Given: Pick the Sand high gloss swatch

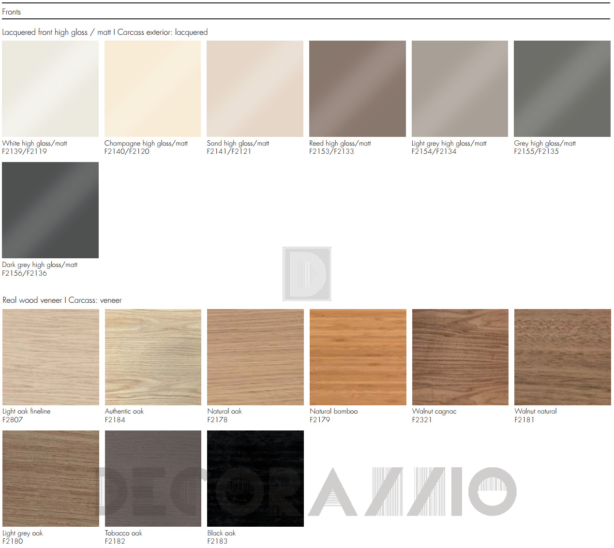Looking at the screenshot, I should click(x=255, y=89).
